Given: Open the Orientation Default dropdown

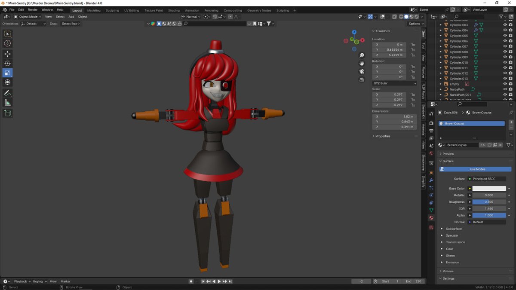Looking at the screenshot, I should coord(34,24).
